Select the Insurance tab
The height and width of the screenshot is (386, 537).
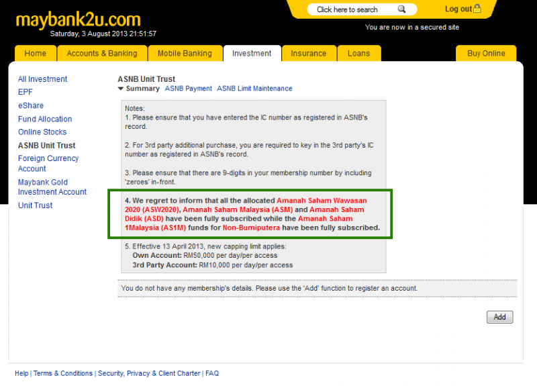click(x=308, y=54)
